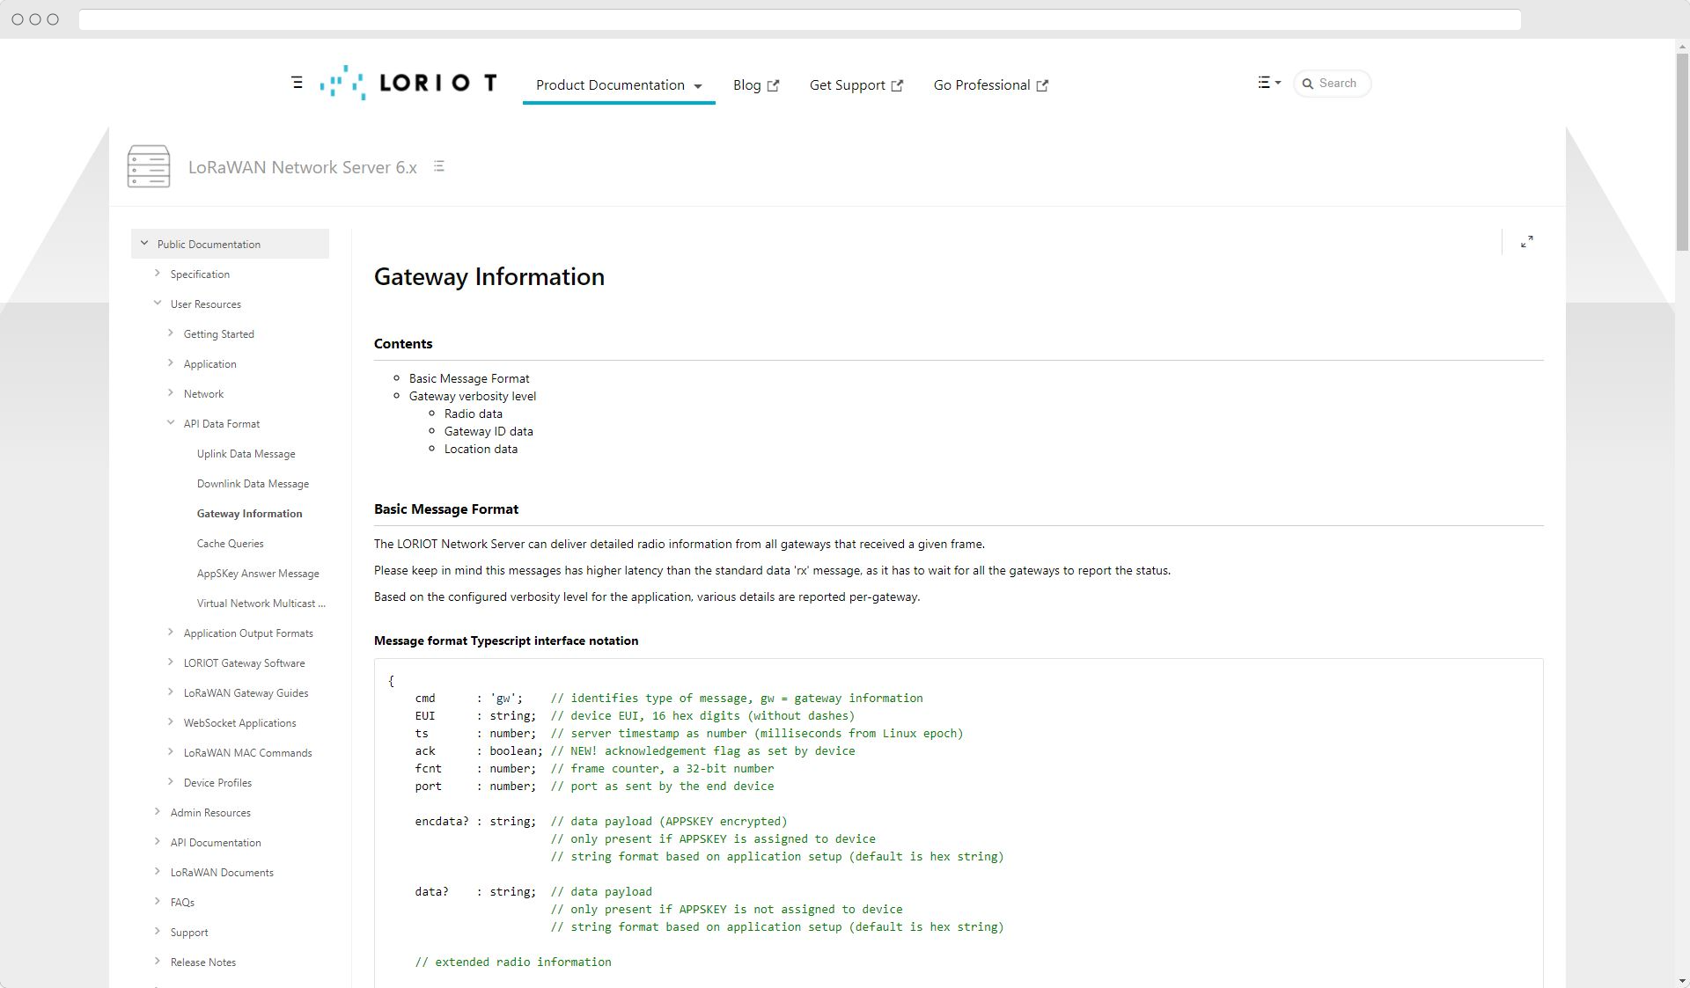
Task: Expand Admin Resources node
Action: click(158, 812)
